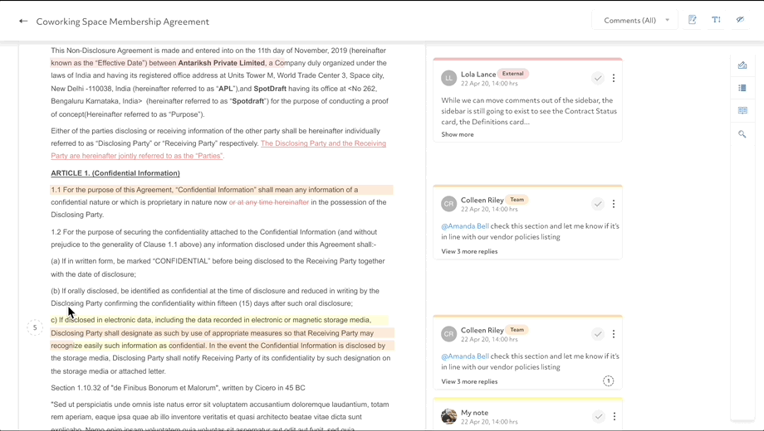The image size is (764, 431).
Task: Click clause 1.2 paragraph text
Action: [x=214, y=239]
